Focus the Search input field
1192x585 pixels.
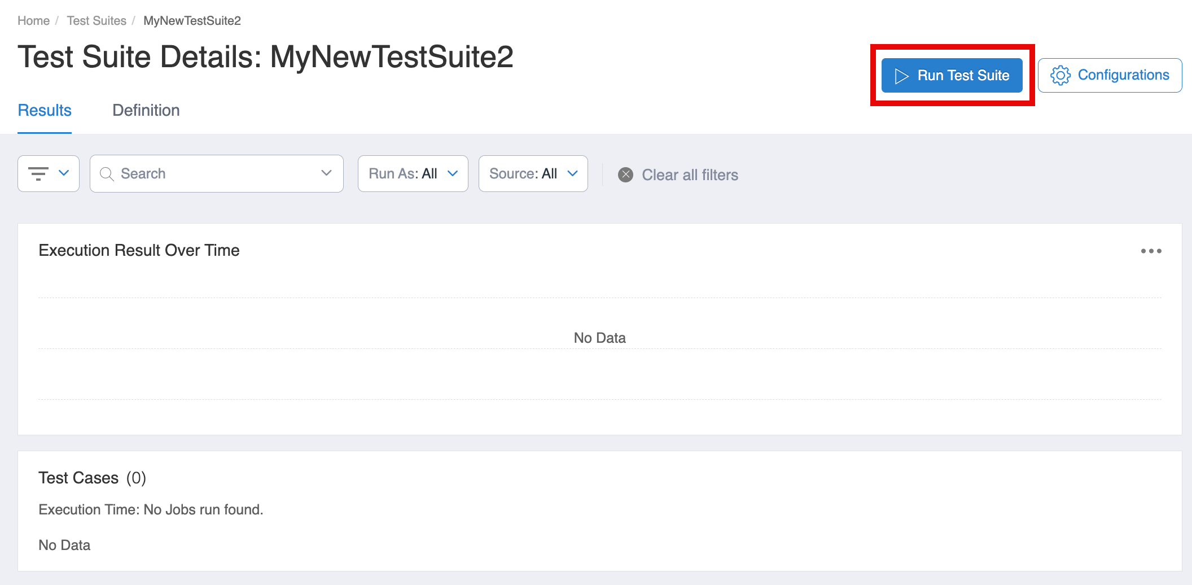[x=214, y=173]
